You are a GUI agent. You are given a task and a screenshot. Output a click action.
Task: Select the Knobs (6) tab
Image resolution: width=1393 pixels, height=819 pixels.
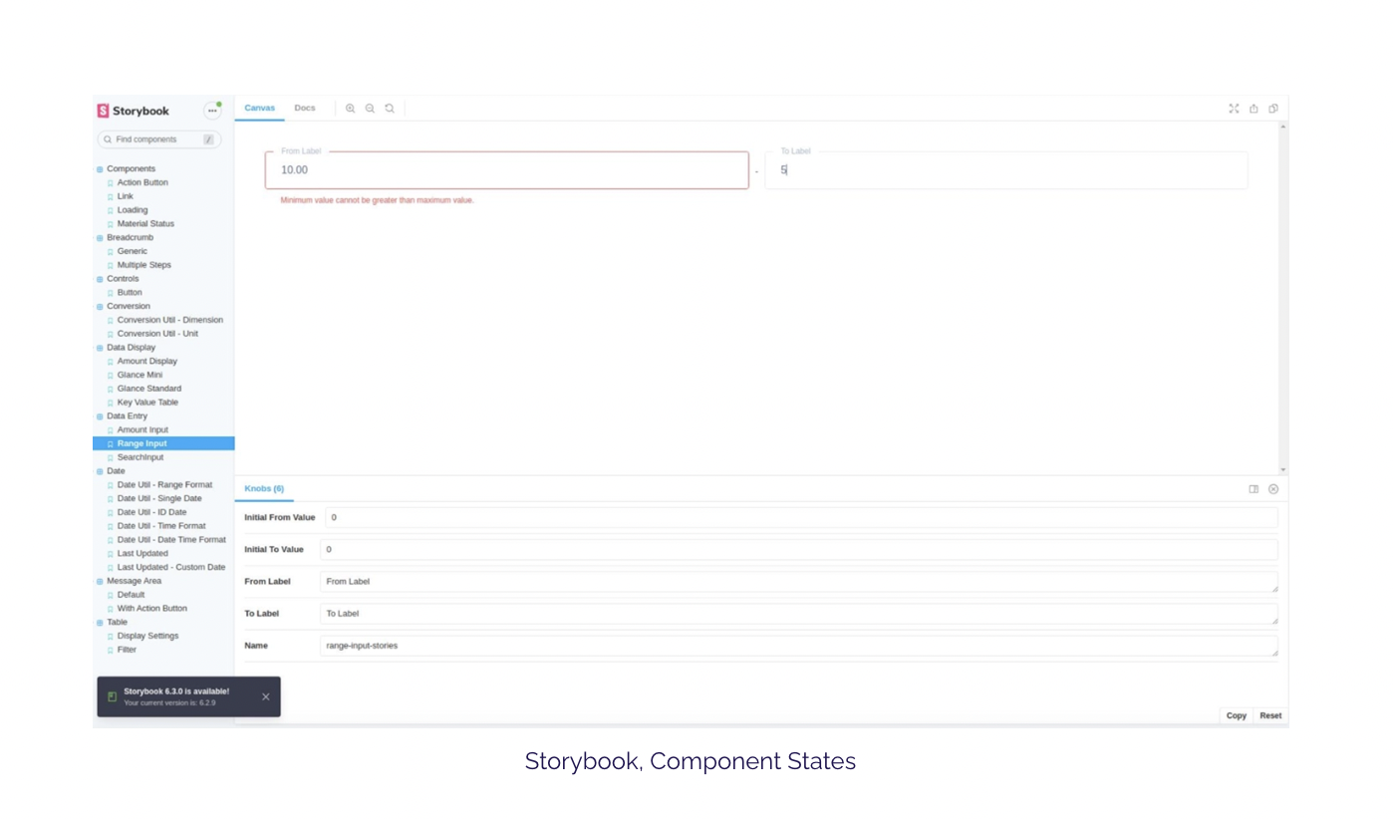(x=264, y=489)
